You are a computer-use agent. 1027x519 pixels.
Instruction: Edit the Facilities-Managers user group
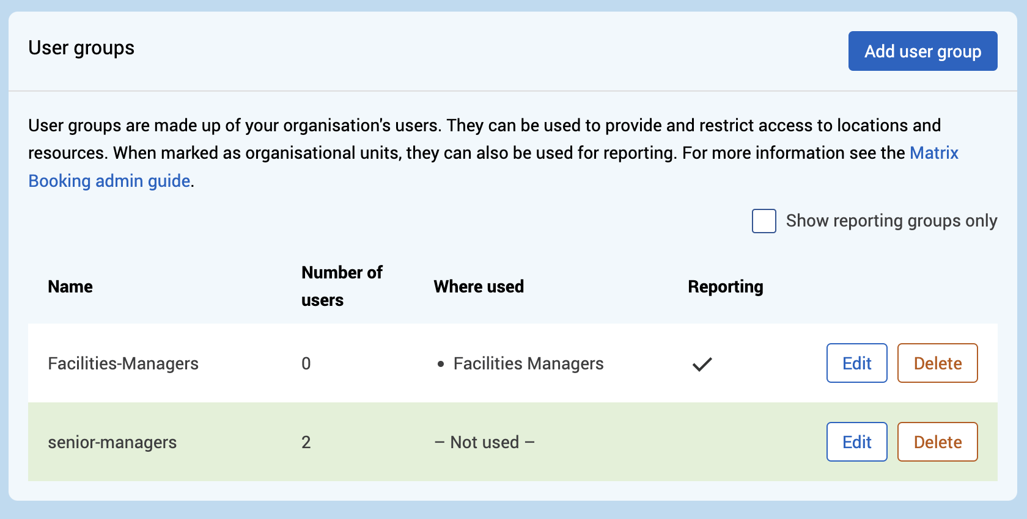(x=856, y=363)
